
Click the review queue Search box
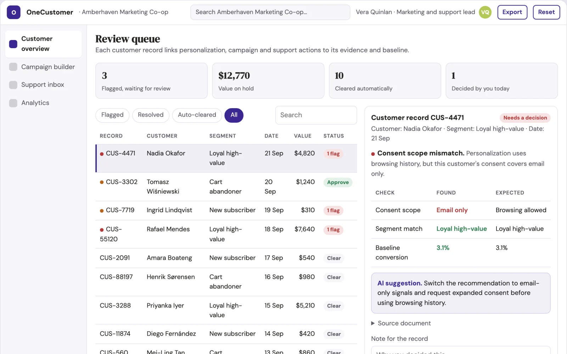click(316, 115)
